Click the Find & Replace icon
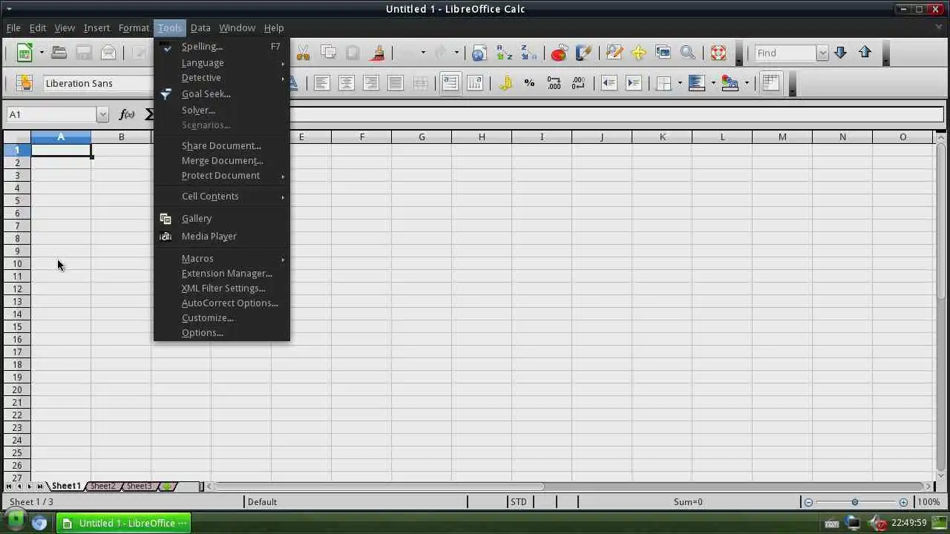Screen dimensions: 950x534 tap(614, 53)
